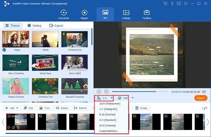211x137 pixels.
Task: Choose the Snowy Night theme
Action: click(75, 63)
